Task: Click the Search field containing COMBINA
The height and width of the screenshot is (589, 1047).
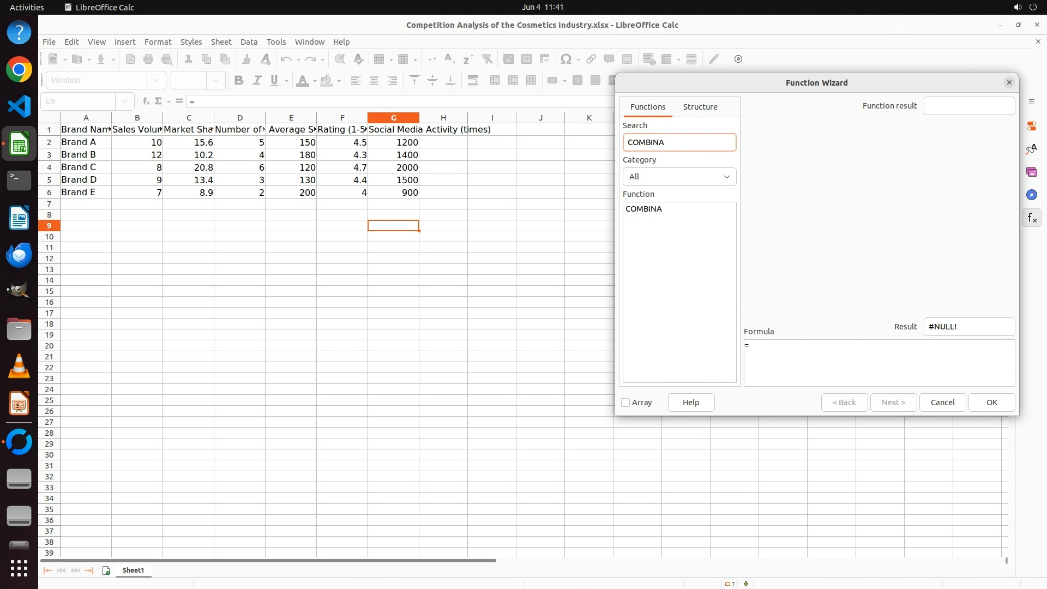Action: [679, 142]
